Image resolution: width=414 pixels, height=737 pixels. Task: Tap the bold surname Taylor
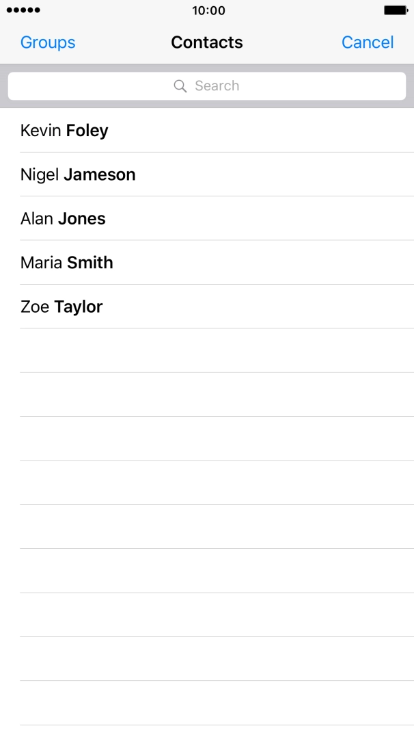click(79, 307)
